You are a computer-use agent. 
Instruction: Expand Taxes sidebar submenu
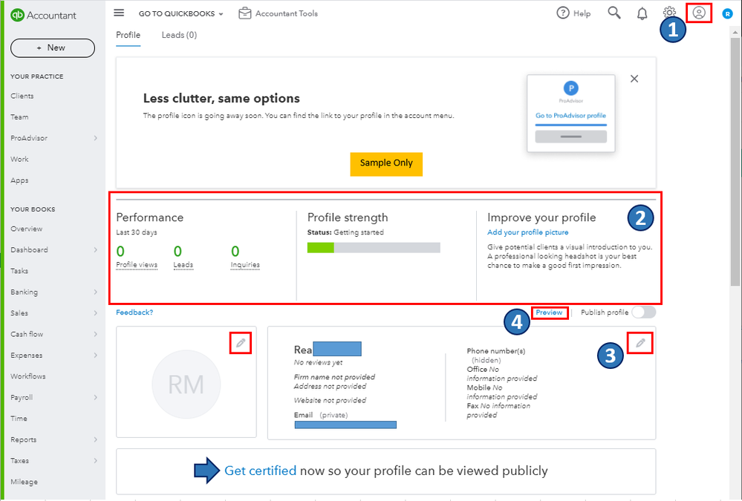(x=96, y=461)
